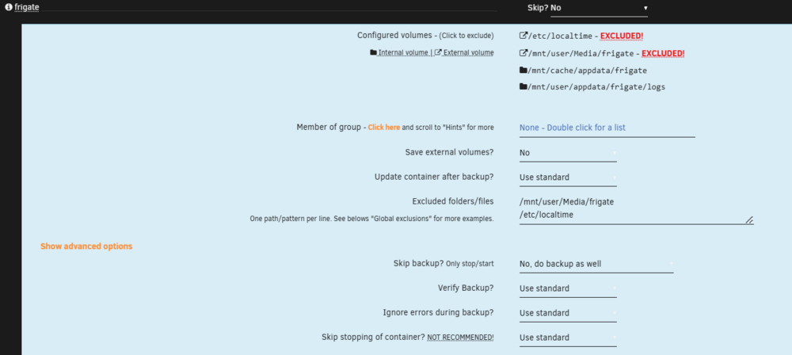Click external volume icon for /mnt/user/Media/frigate
The height and width of the screenshot is (355, 792).
pyautogui.click(x=524, y=52)
